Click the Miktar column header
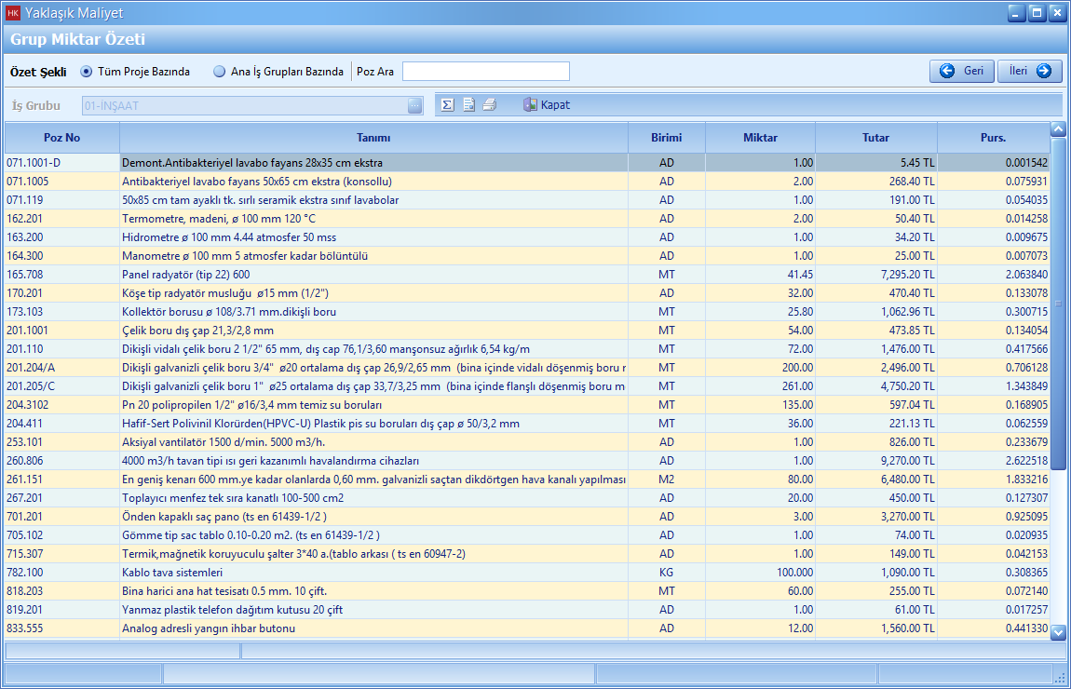Image resolution: width=1071 pixels, height=689 pixels. [x=760, y=138]
